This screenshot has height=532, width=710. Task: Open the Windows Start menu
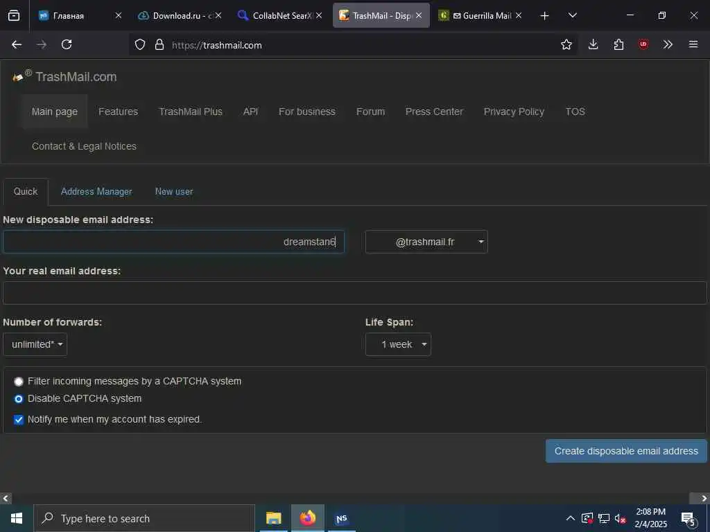click(x=17, y=518)
